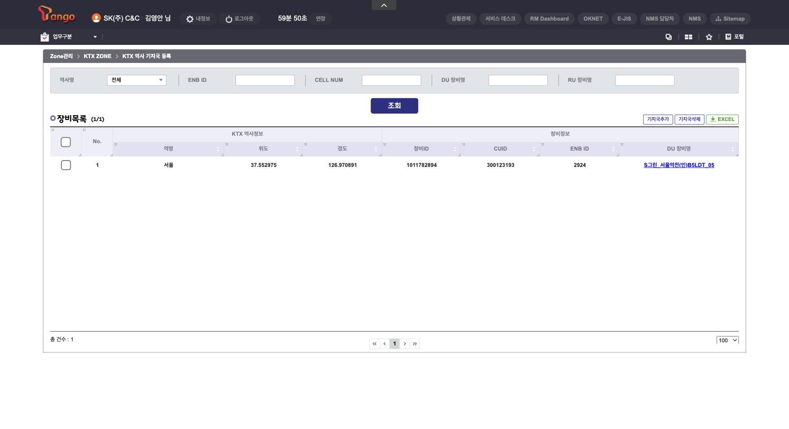Go to the next page
Screen dimensions: 789x429
click(405, 344)
